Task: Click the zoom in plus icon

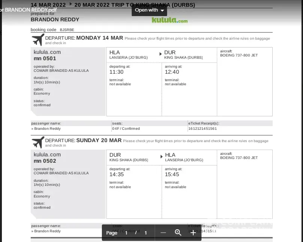Action: pyautogui.click(x=193, y=233)
